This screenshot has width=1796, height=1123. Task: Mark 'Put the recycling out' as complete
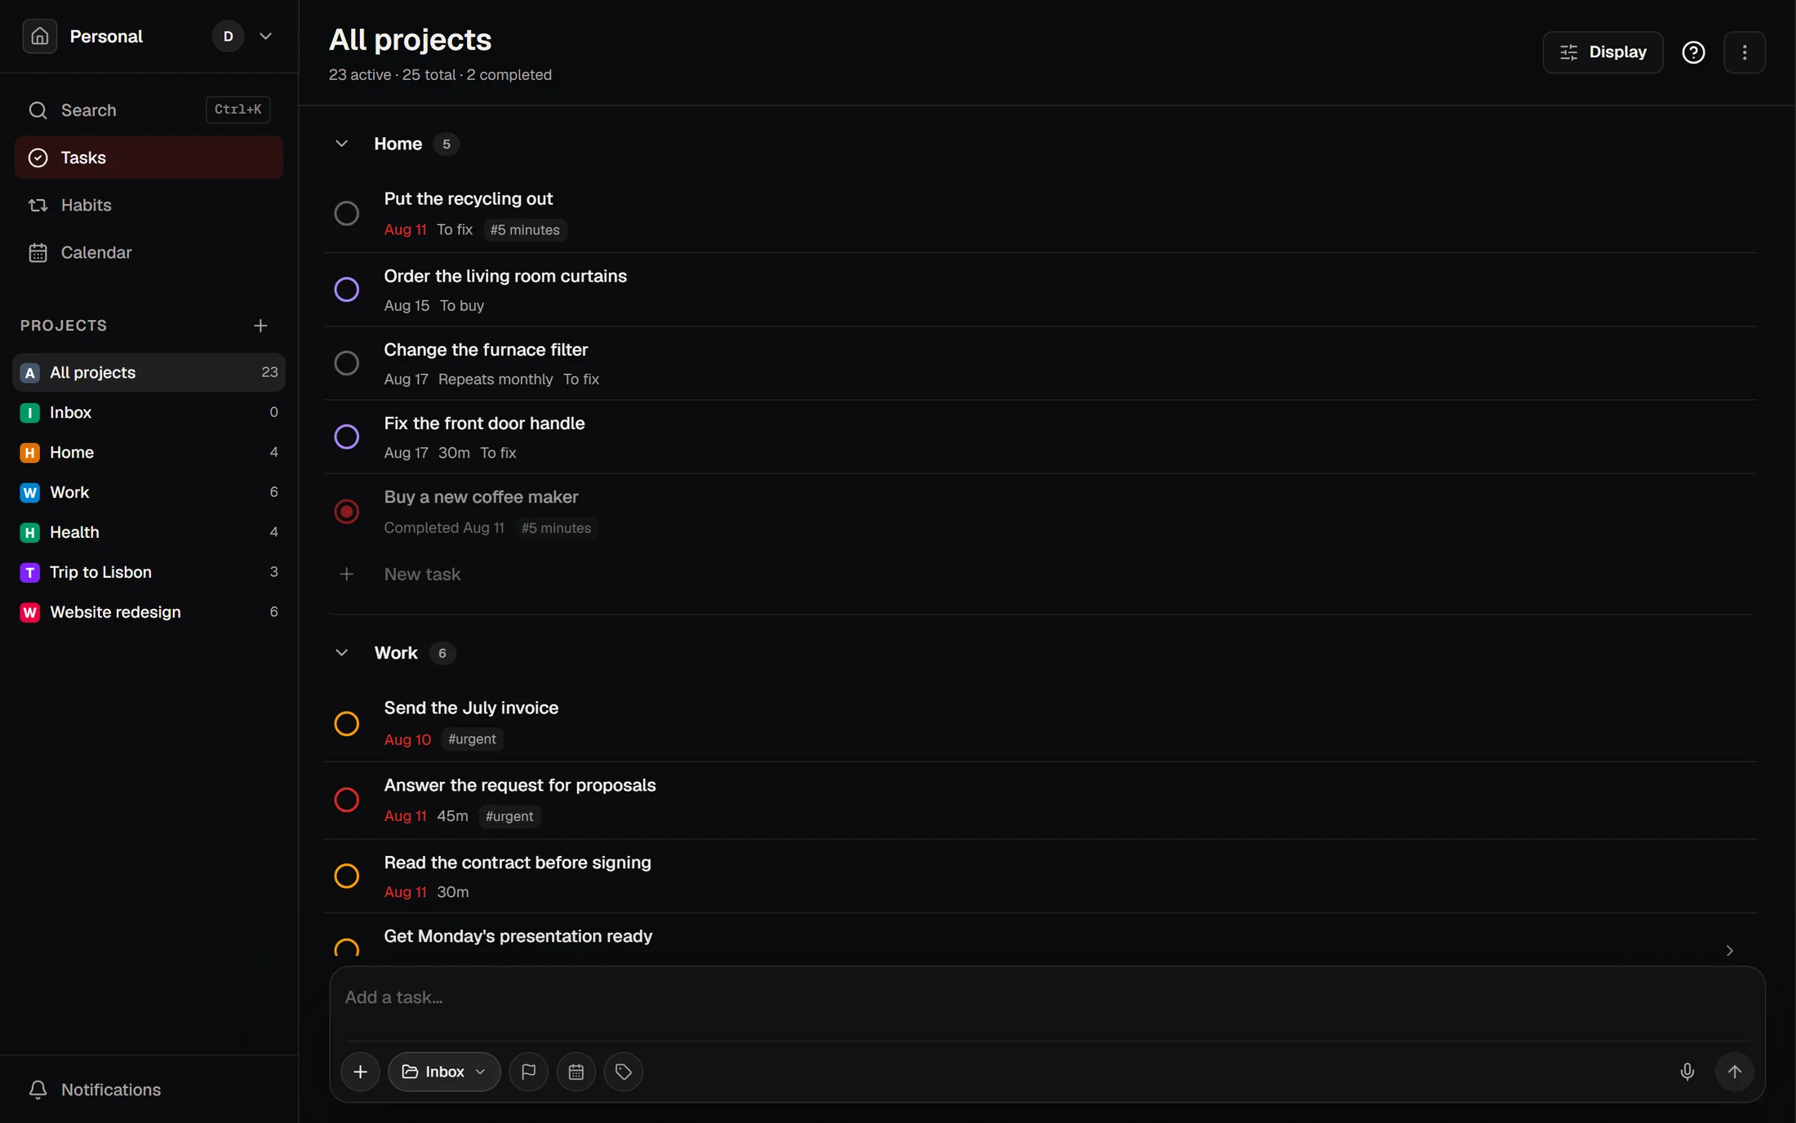(346, 213)
